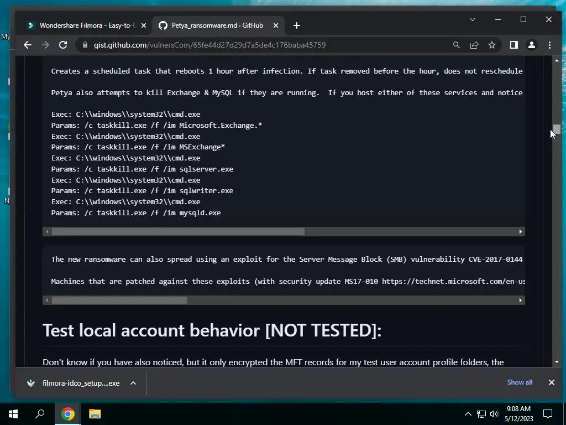The height and width of the screenshot is (425, 566).
Task: Open the network tray icon
Action: click(481, 414)
